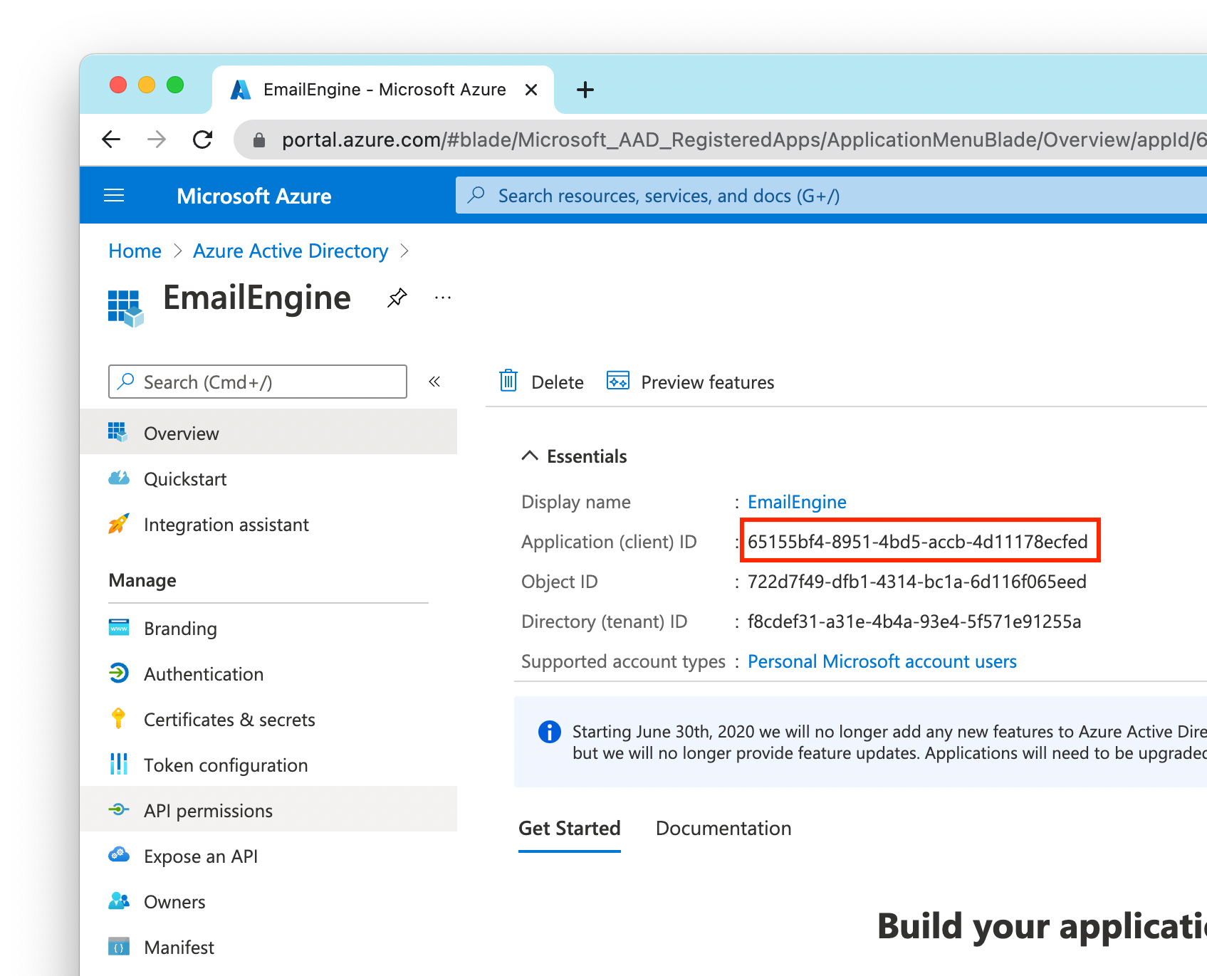Click the Branding www icon
This screenshot has height=976, width=1207.
tap(119, 627)
